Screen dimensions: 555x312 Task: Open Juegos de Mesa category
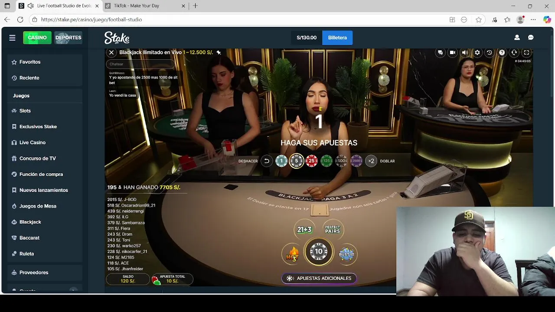pos(45,206)
